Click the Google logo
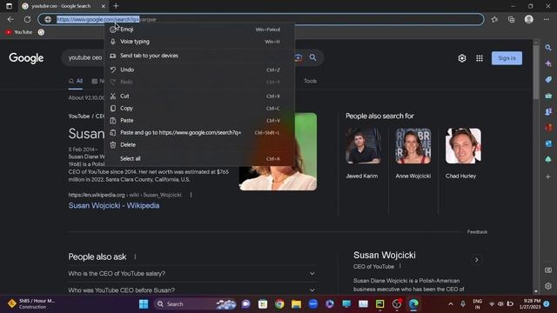Image resolution: width=557 pixels, height=313 pixels. (x=26, y=58)
